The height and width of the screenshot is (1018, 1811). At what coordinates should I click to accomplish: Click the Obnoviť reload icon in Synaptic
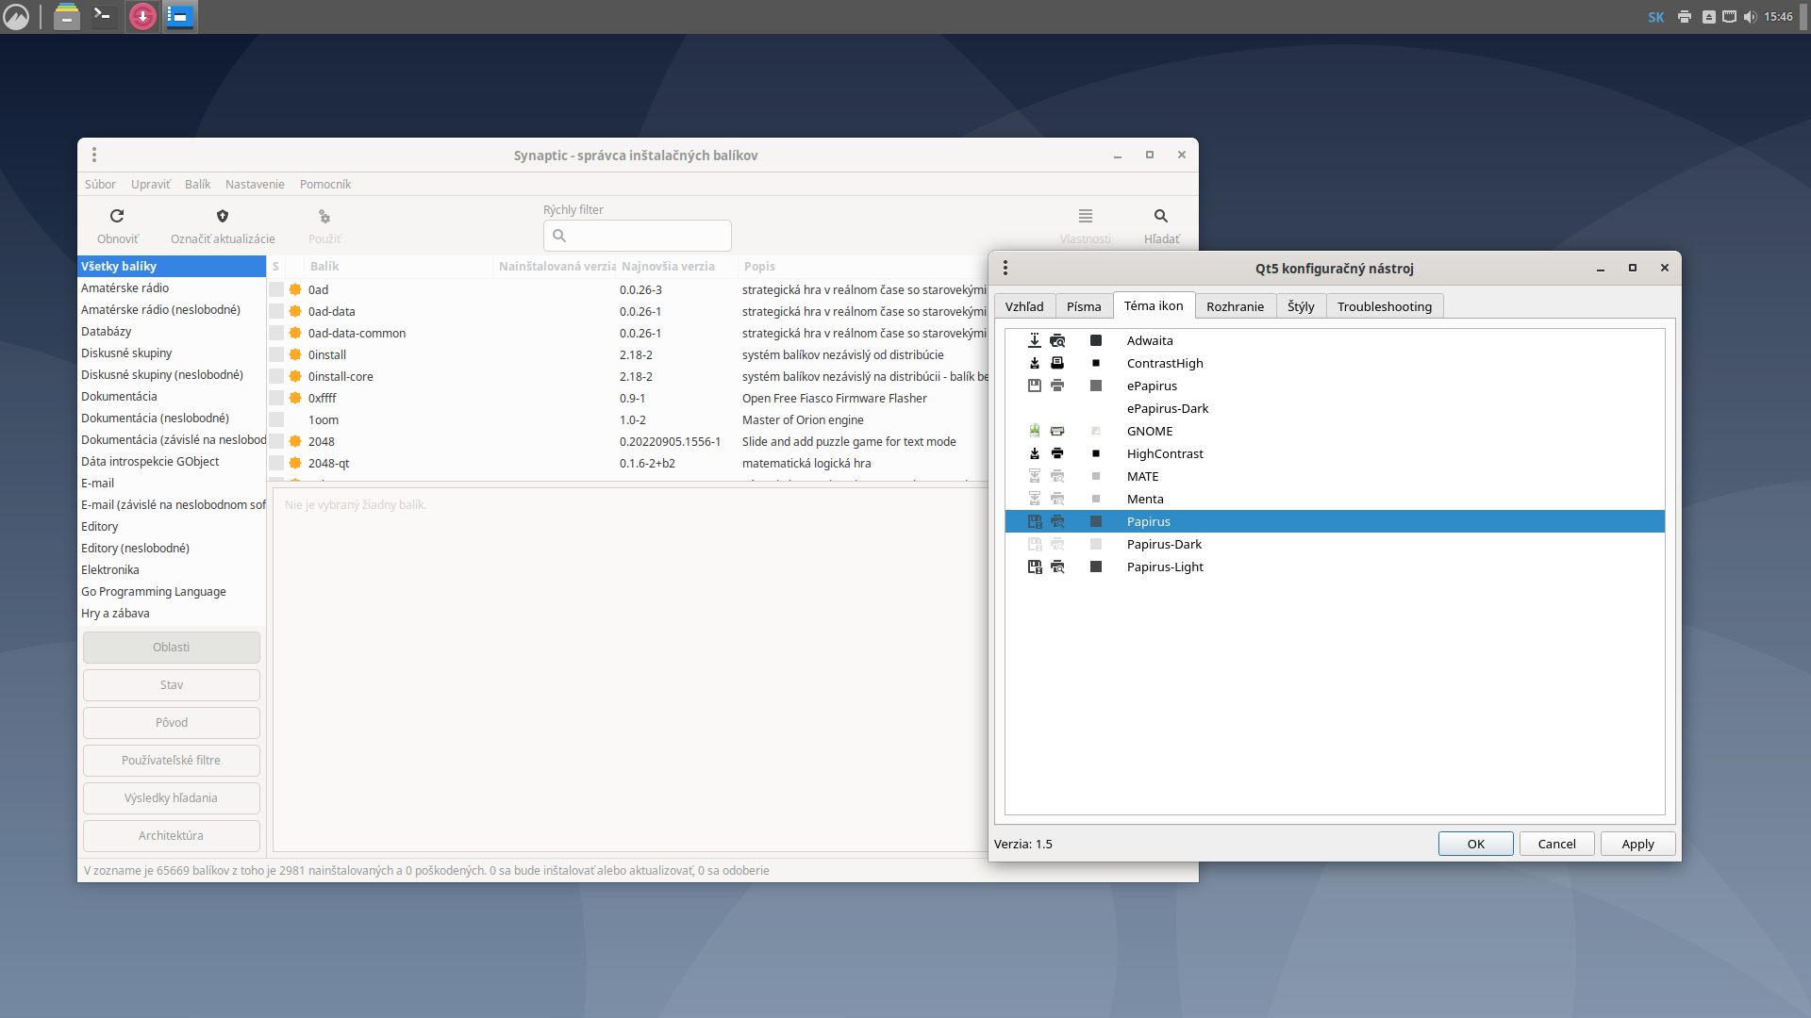point(117,216)
